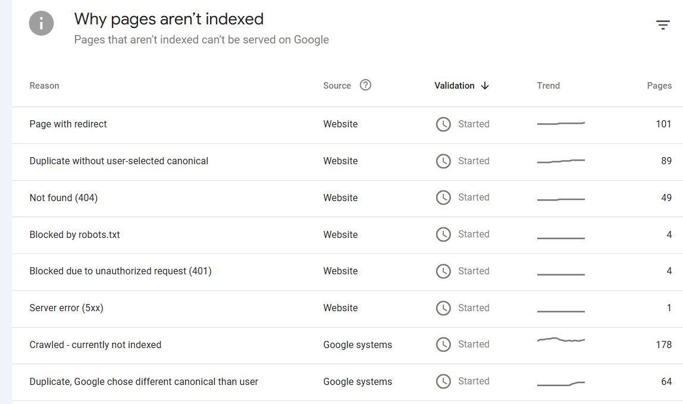The image size is (683, 404).
Task: Click the info icon beside the heading
Action: coord(42,24)
